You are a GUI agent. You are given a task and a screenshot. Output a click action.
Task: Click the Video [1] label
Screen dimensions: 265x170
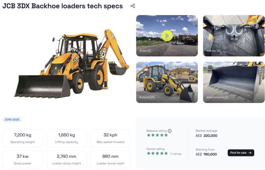145,51
